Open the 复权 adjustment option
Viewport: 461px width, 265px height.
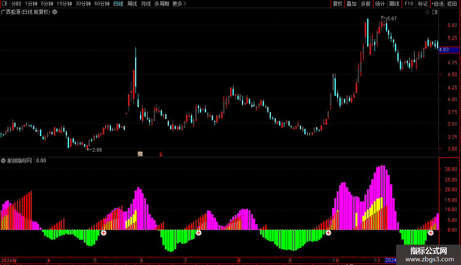[x=337, y=4]
